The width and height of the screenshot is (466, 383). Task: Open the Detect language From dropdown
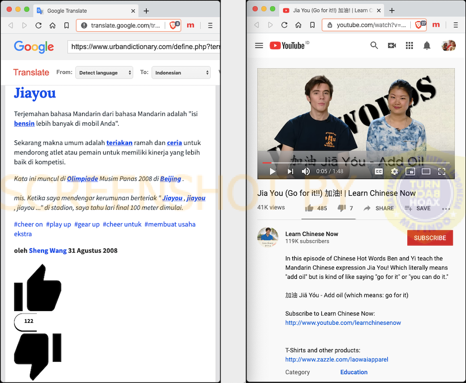tap(104, 72)
